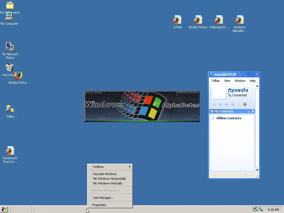Click the pink service icon in Trillian

coord(233,104)
